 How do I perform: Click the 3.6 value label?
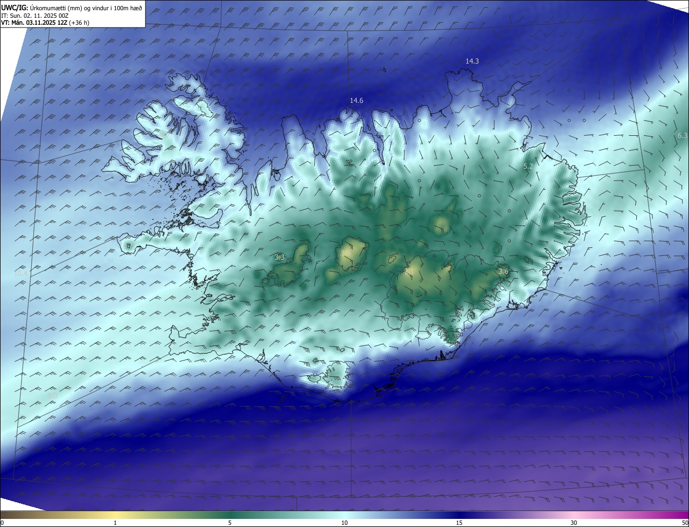tap(503, 271)
